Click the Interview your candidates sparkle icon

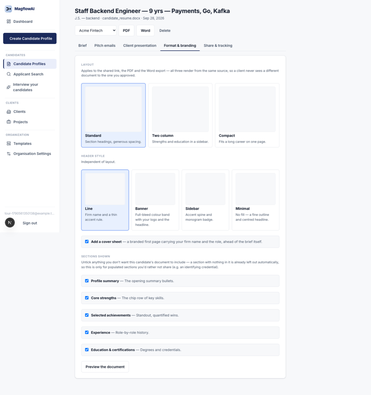9,87
